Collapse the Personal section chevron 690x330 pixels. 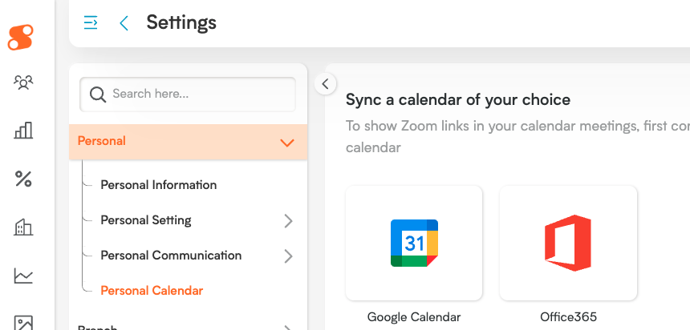click(287, 143)
